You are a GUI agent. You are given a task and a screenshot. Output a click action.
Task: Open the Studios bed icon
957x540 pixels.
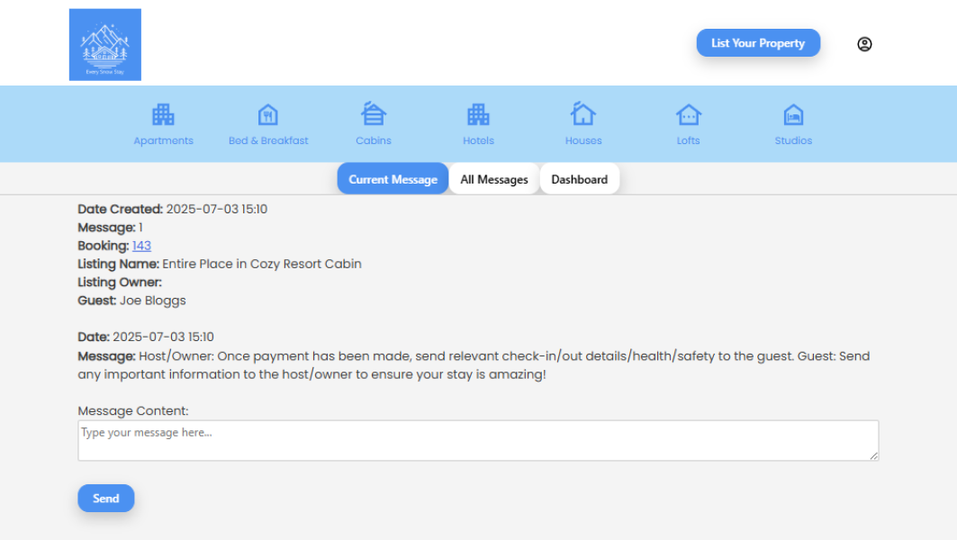coord(793,114)
